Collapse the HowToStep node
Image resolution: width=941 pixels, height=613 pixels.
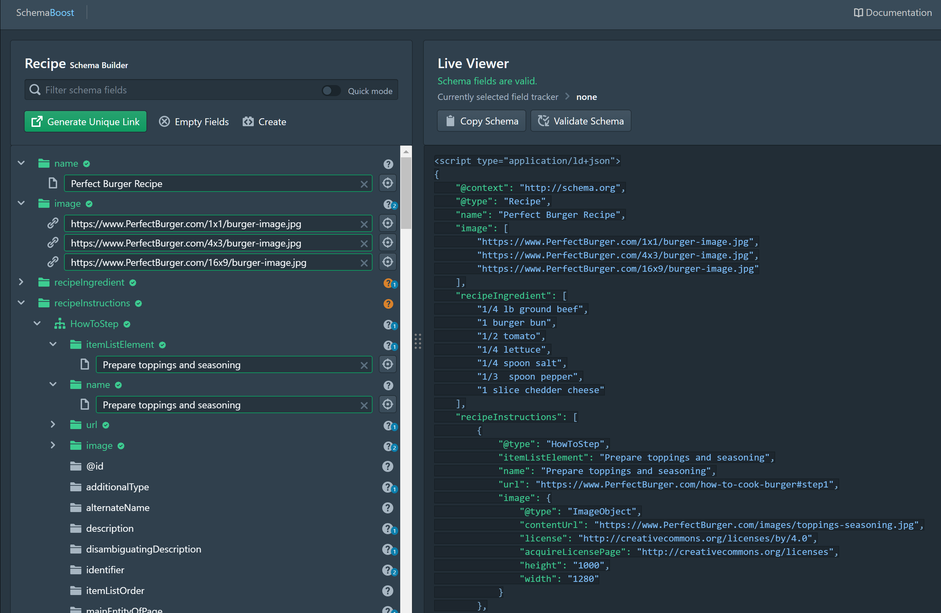(37, 324)
